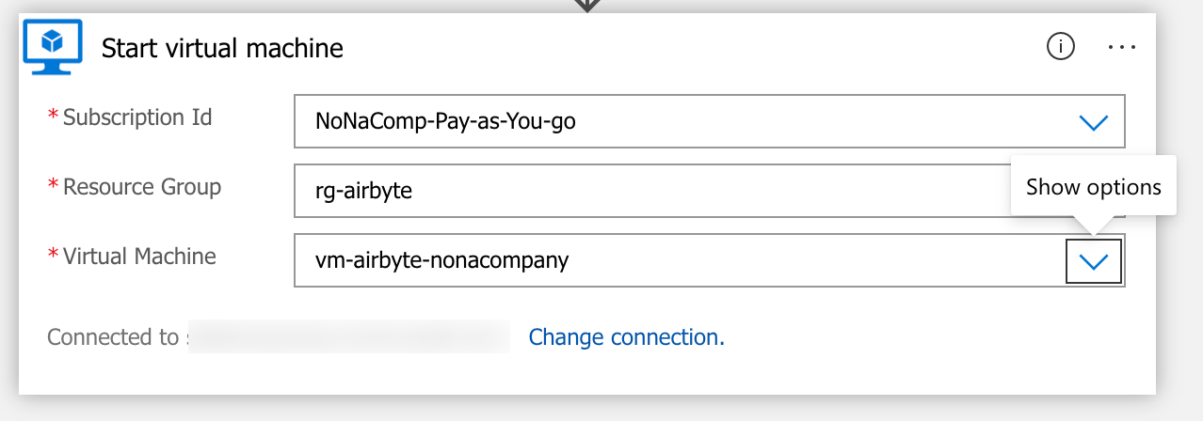The image size is (1203, 421).
Task: Click the red asterisk beside Resource Group
Action: pyautogui.click(x=53, y=187)
